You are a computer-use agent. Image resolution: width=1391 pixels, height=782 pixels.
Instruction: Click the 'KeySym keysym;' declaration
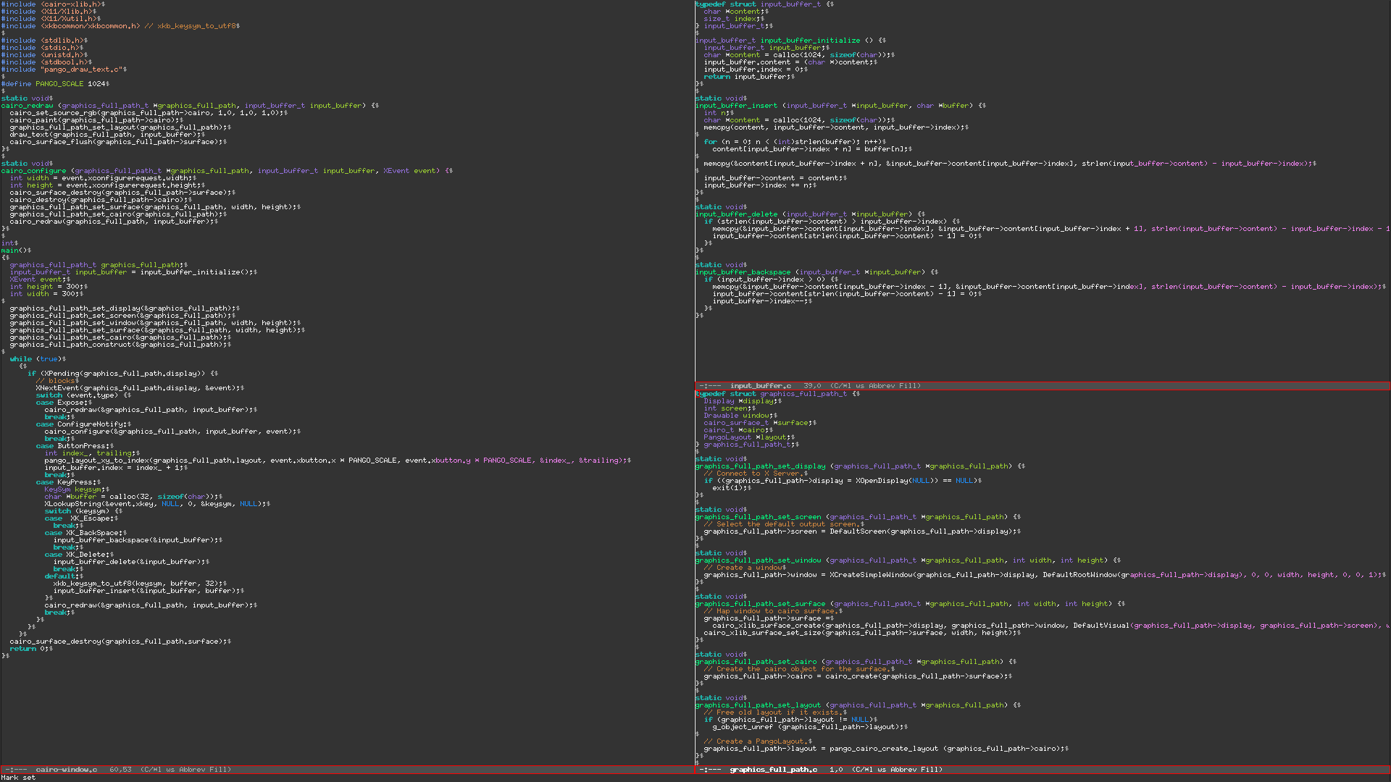point(77,489)
